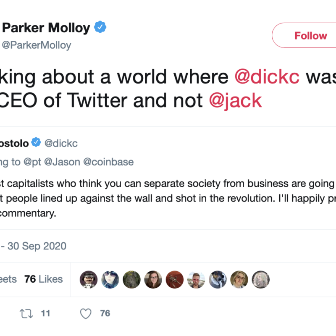Like the tweet with the heart icon

[x=86, y=313]
